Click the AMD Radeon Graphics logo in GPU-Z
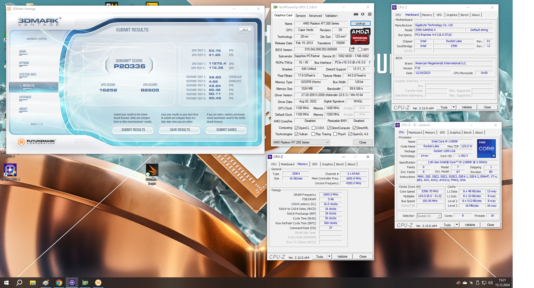534x288 pixels. tap(360, 36)
